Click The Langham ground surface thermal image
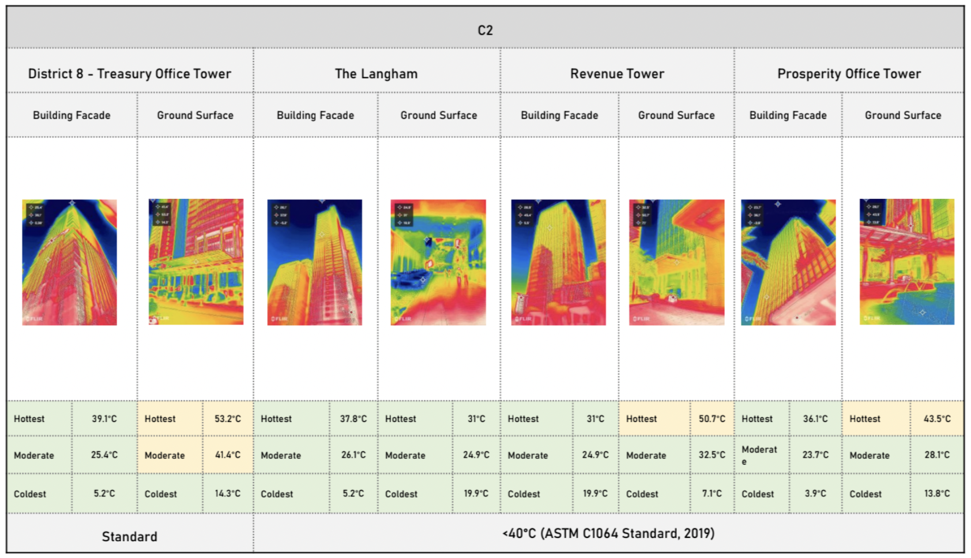971x558 pixels. click(x=438, y=262)
